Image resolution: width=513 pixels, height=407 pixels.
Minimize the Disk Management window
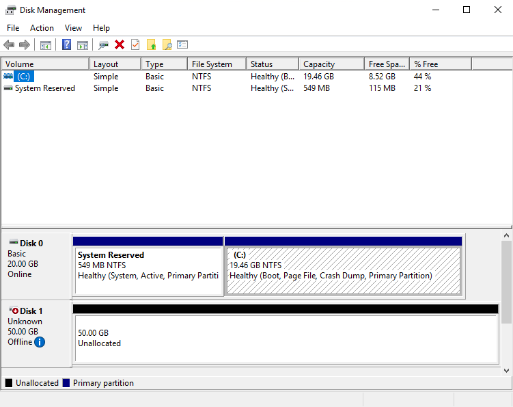tap(435, 10)
